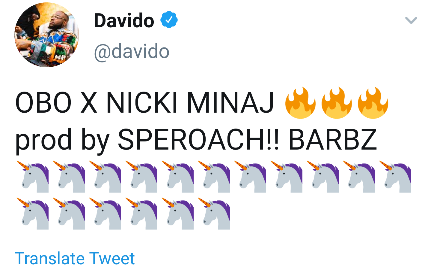Open the Davido display name link
This screenshot has height=273, width=425.
point(124,20)
